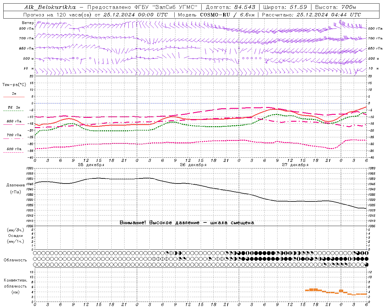Select the 1060 tick on the left pressure axis
This screenshot has height=307, width=384.
(30, 168)
